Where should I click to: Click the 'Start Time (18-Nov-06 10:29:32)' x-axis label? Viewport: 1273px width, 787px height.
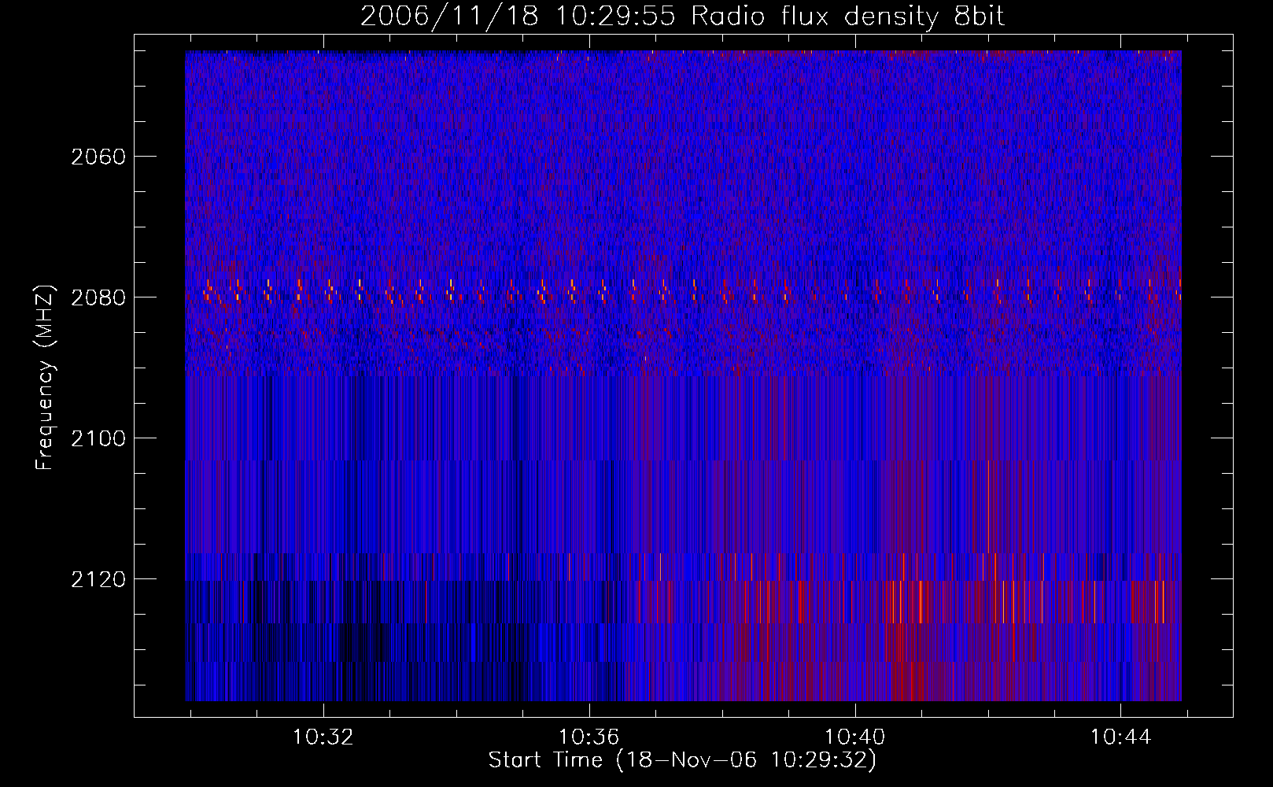pos(682,760)
